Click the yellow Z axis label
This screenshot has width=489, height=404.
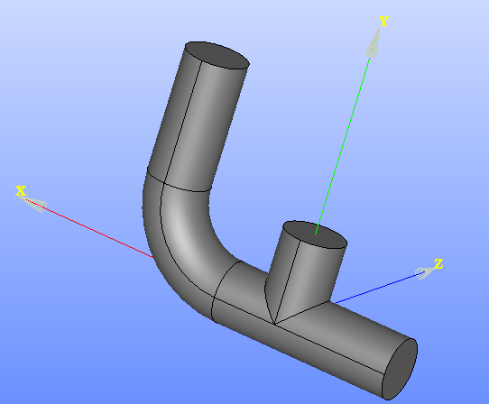coord(438,263)
